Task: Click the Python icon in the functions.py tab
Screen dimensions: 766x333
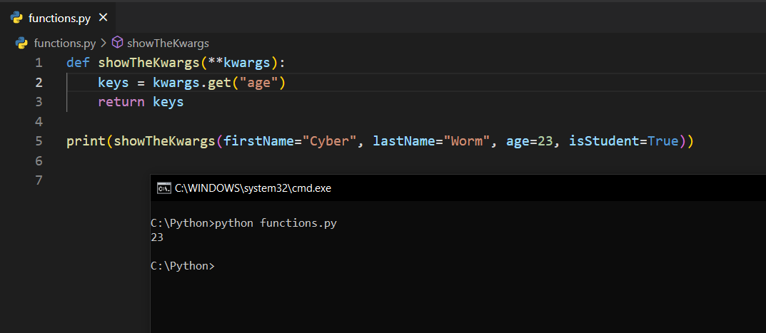Action: click(x=16, y=17)
